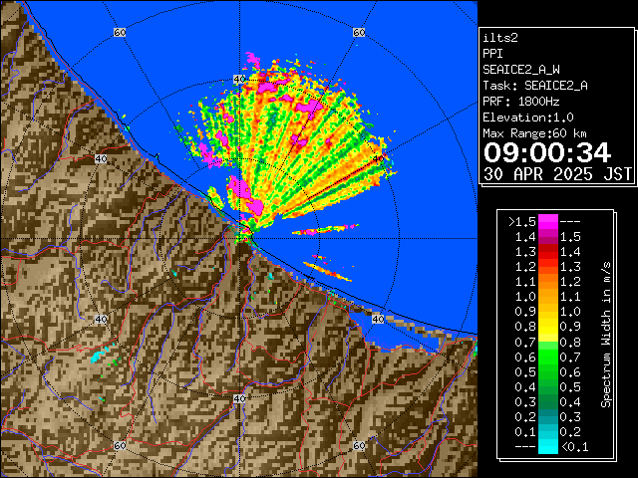Viewport: 638px width, 478px height.
Task: Select the 'Task: SEAICE2_A' line
Action: [535, 86]
